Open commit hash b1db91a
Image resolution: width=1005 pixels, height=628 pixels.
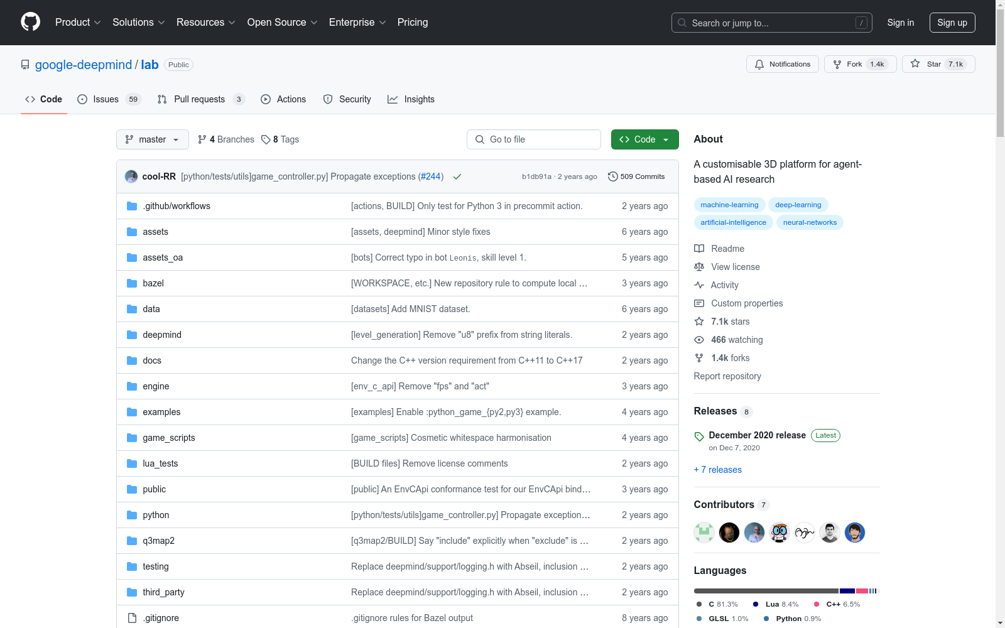click(x=536, y=176)
